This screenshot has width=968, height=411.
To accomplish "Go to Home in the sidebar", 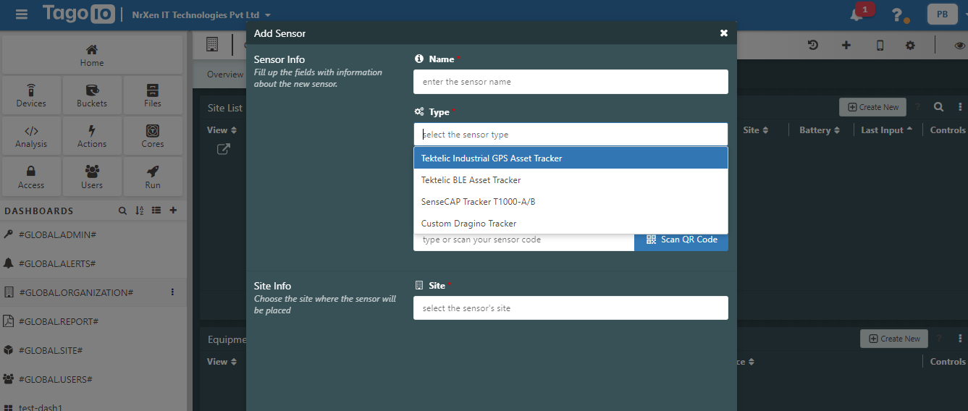I will click(x=92, y=55).
